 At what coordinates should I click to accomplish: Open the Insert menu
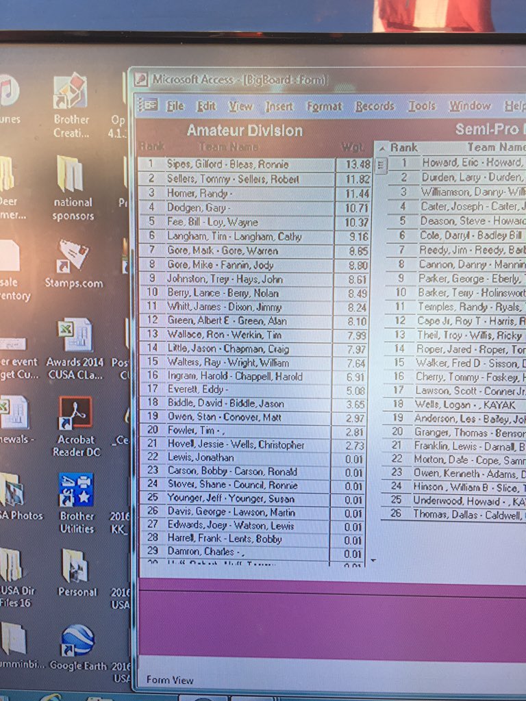pyautogui.click(x=279, y=106)
